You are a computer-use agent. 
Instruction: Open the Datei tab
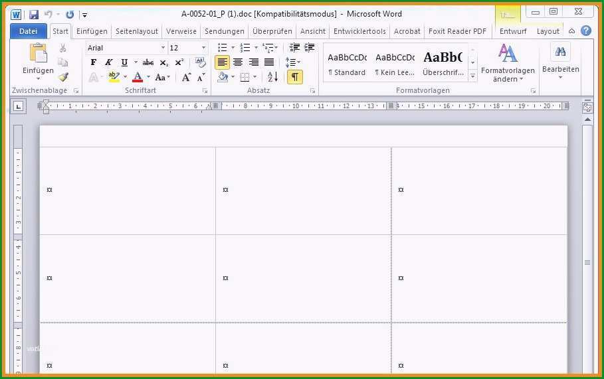pos(28,31)
